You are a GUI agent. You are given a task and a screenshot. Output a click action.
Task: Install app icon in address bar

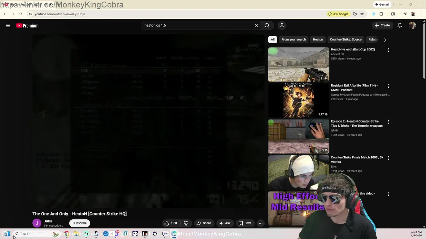point(355,14)
